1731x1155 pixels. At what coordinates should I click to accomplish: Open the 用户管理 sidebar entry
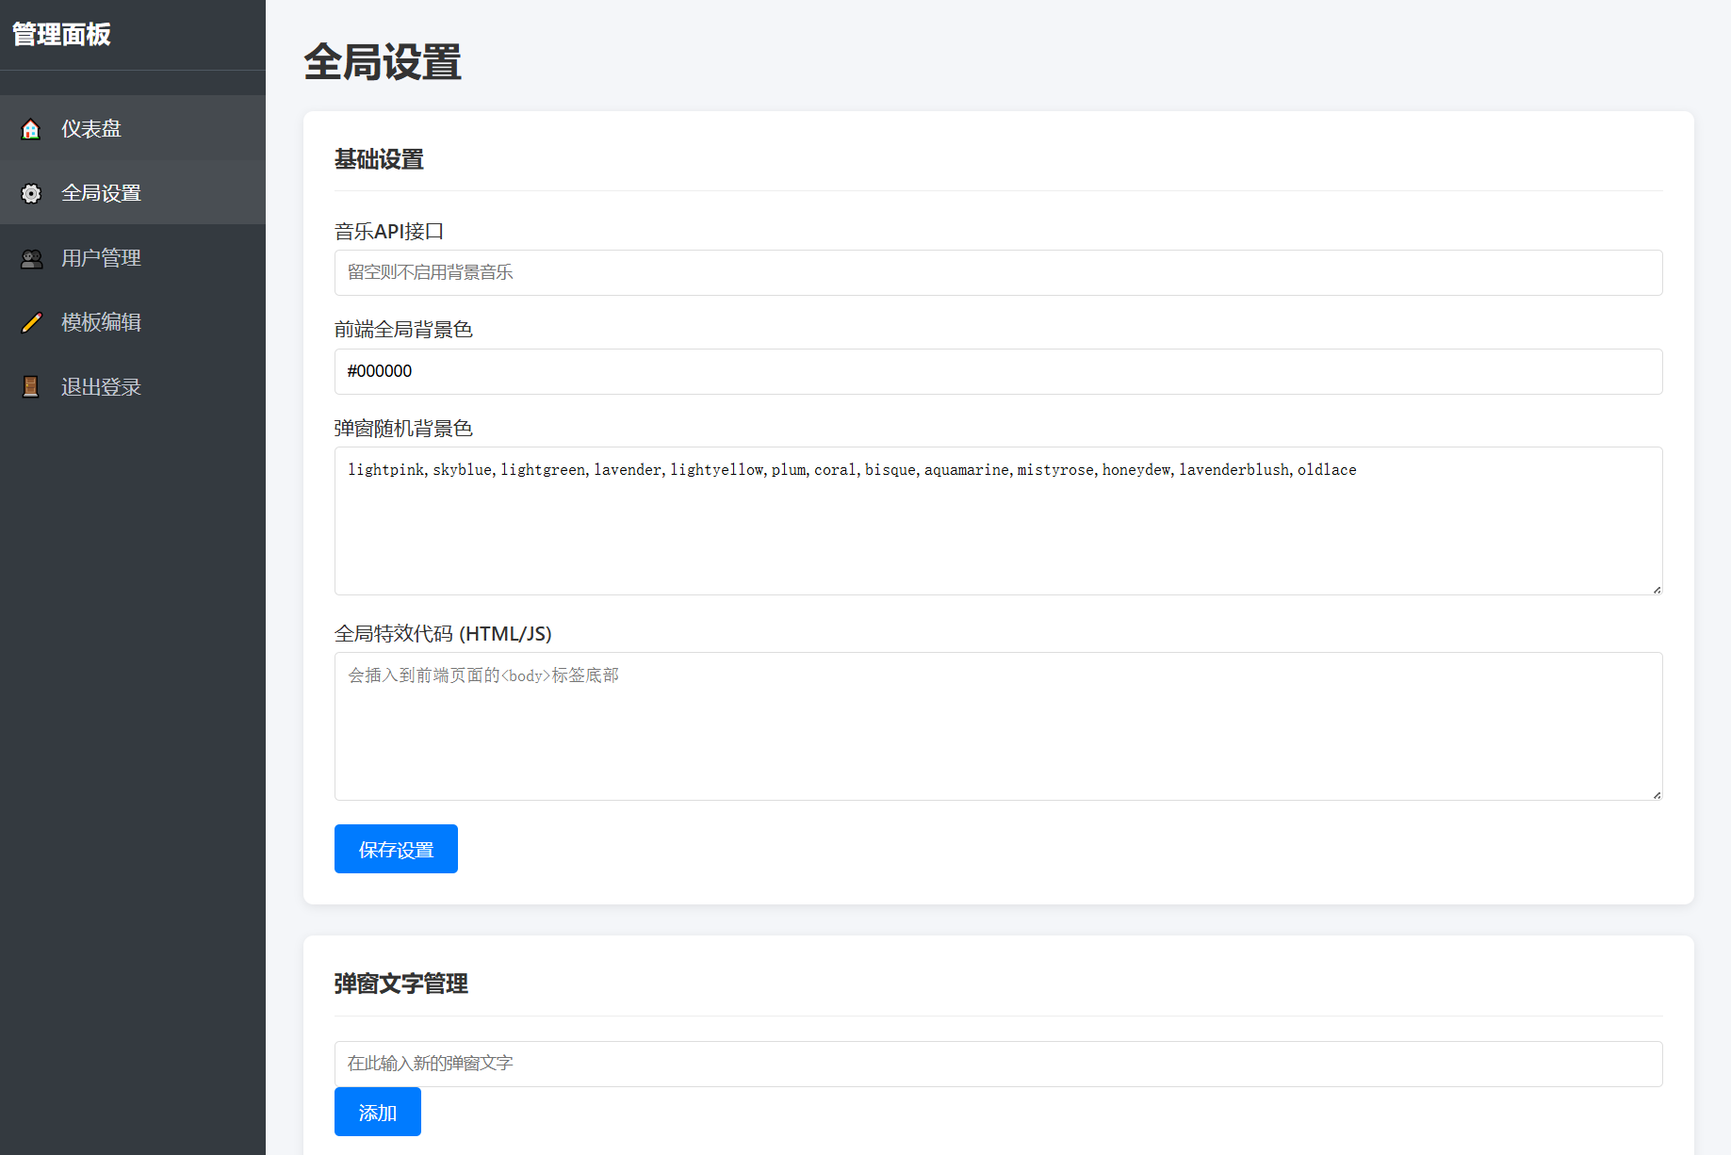tap(101, 258)
